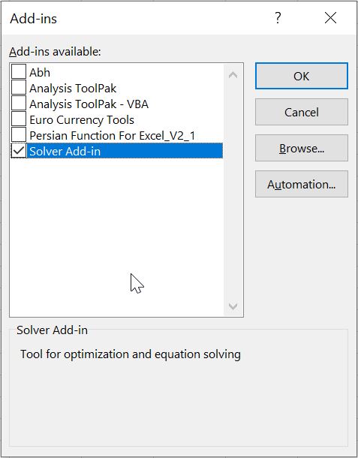Screen dimensions: 358x458
Task: Open the Browse... file dialog
Action: (302, 149)
